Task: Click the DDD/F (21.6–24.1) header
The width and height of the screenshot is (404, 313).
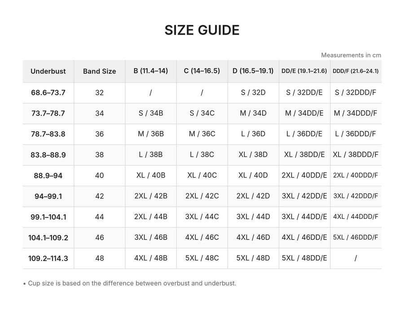Action: point(356,71)
